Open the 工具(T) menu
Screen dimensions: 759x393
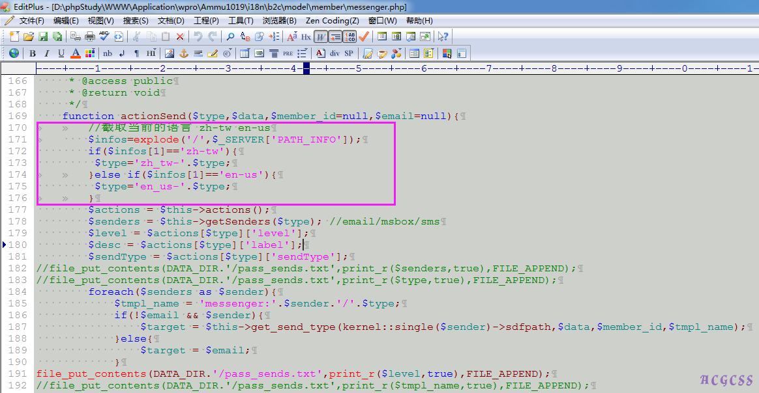point(241,21)
